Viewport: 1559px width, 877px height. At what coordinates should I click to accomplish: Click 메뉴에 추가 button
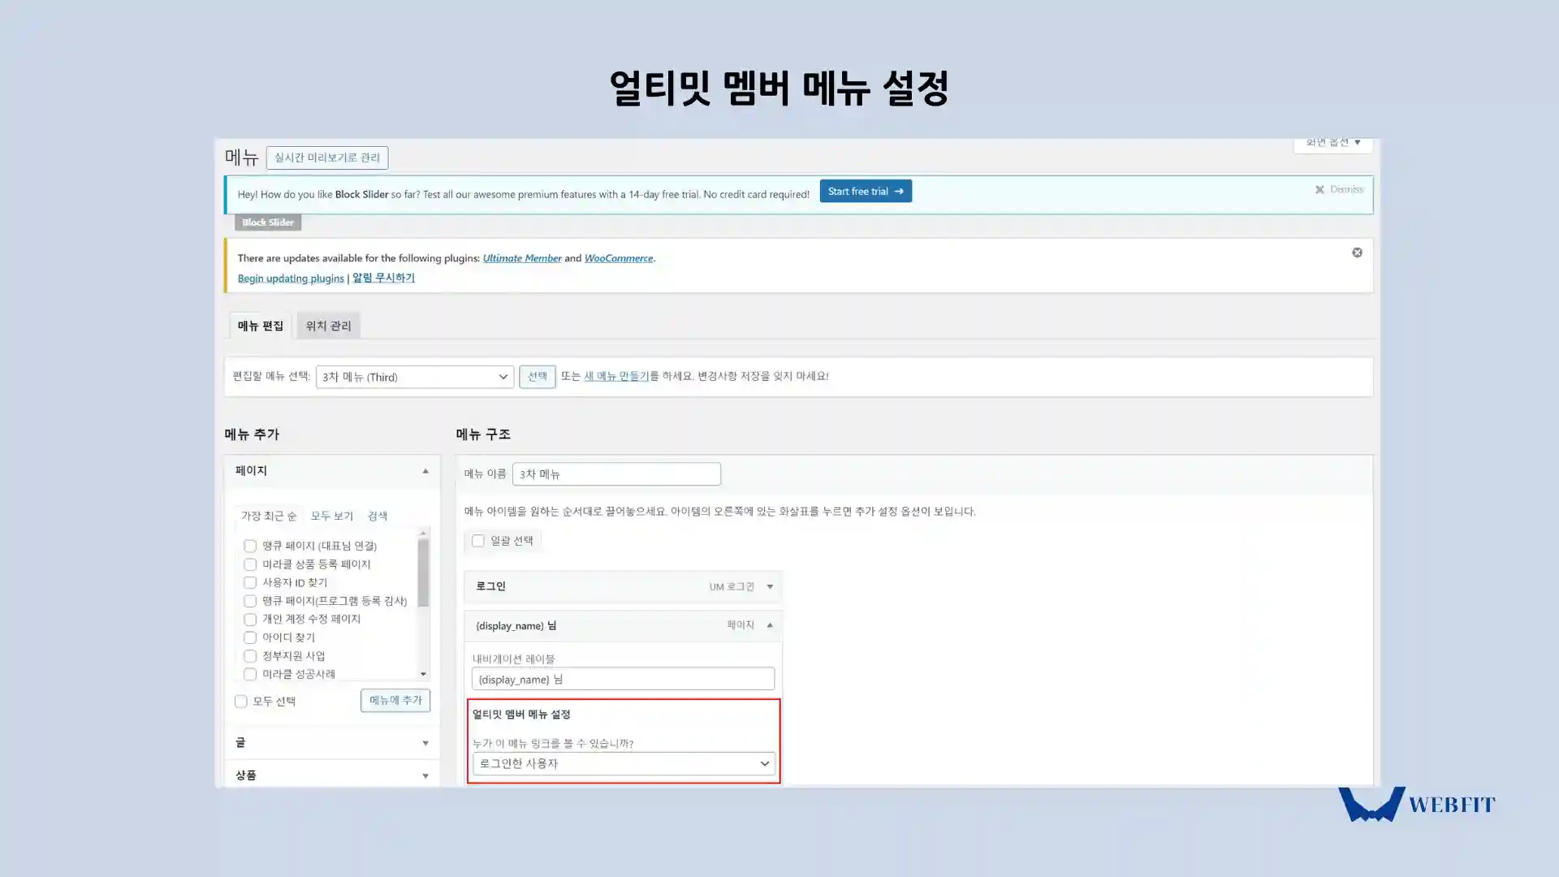(x=396, y=700)
